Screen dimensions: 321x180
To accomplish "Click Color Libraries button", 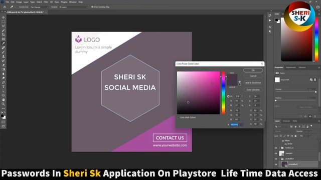I will (x=253, y=90).
